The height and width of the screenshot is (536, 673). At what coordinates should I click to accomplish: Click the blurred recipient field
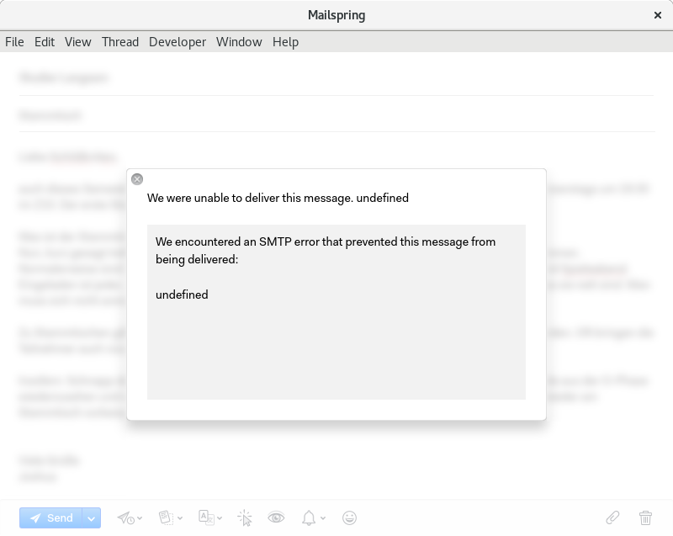(336, 77)
